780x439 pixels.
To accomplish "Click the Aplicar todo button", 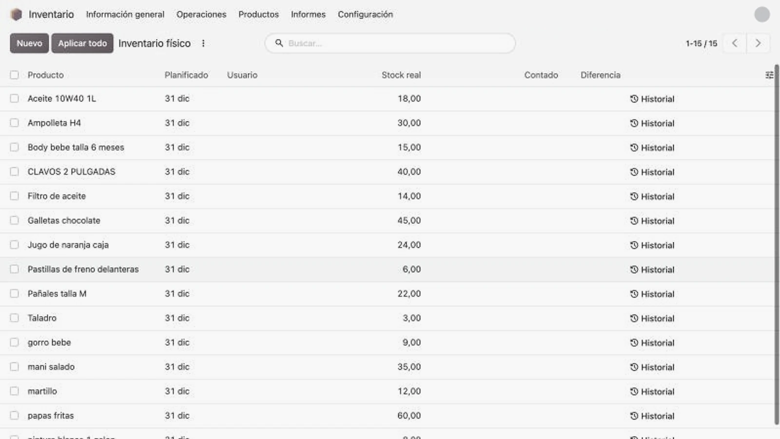I will click(x=82, y=43).
